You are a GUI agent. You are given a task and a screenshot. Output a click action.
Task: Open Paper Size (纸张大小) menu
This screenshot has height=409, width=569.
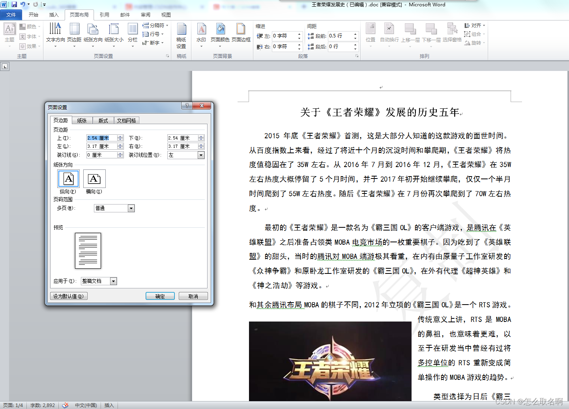114,35
